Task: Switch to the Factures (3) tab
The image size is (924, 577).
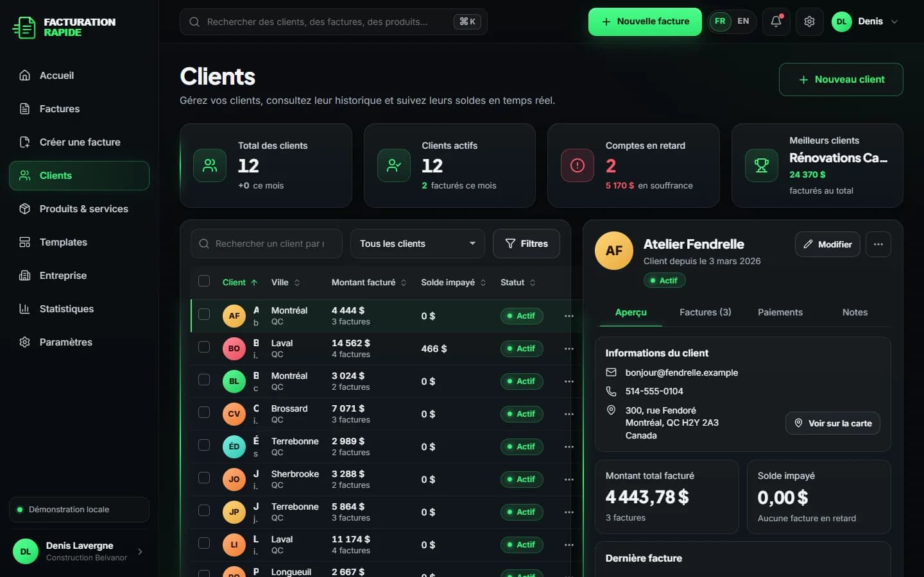Action: (705, 312)
